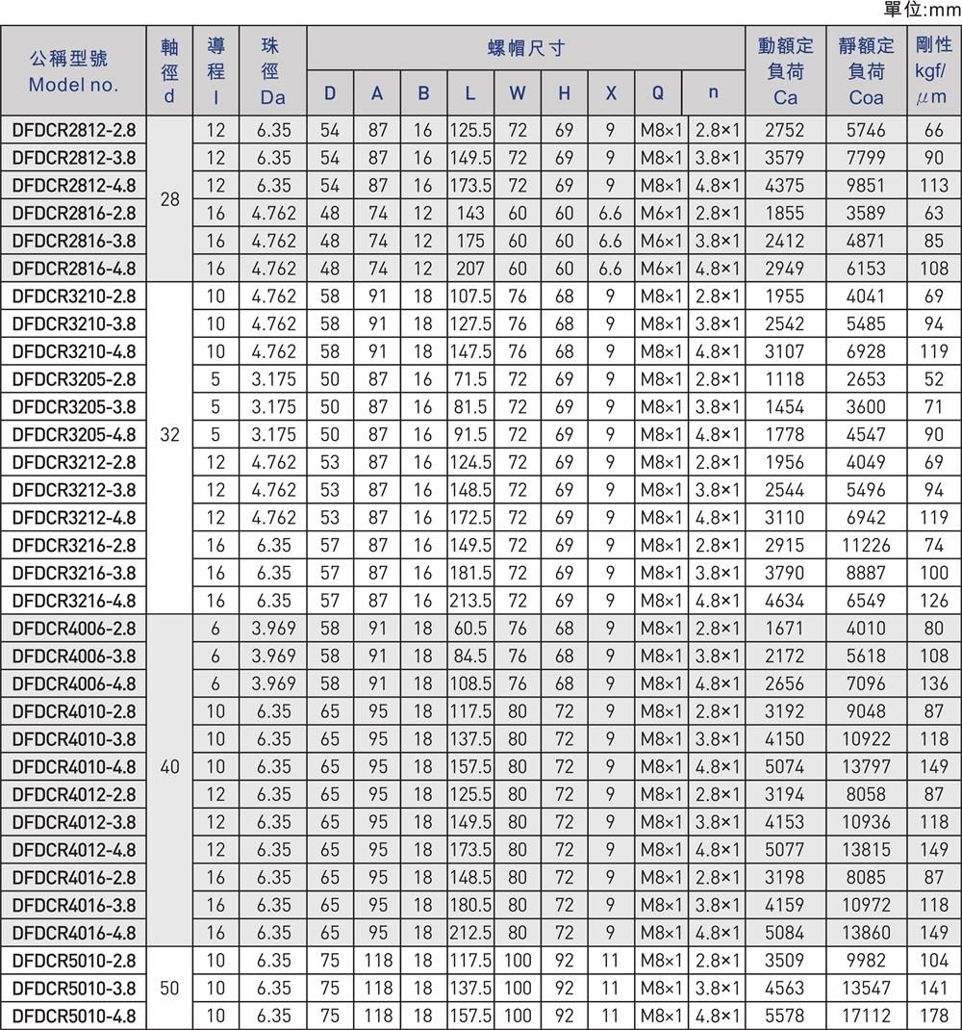
Task: Click the Coa value 11226
Action: point(866,545)
